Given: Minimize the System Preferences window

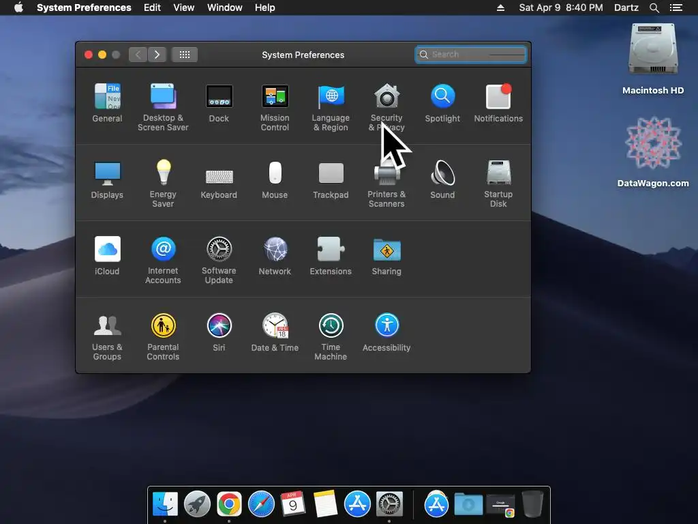Looking at the screenshot, I should pyautogui.click(x=102, y=55).
